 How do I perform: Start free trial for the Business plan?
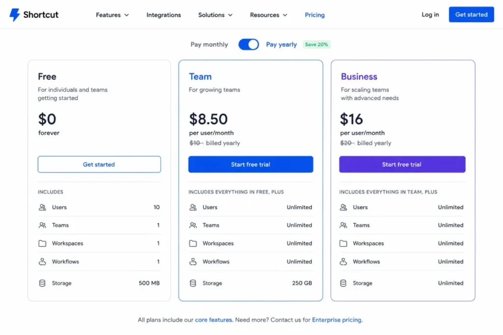click(402, 164)
